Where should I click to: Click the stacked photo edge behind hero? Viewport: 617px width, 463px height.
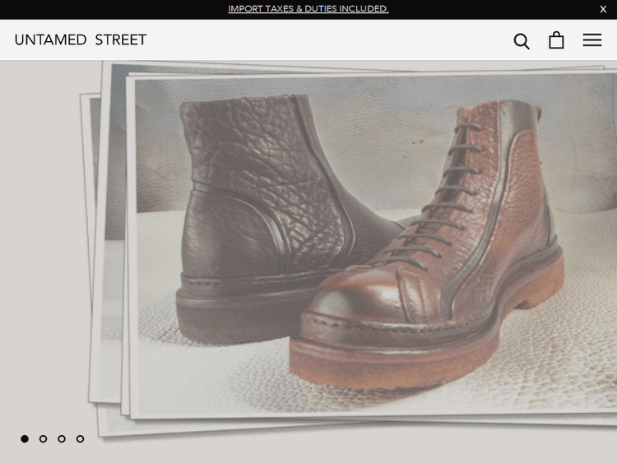[90, 247]
